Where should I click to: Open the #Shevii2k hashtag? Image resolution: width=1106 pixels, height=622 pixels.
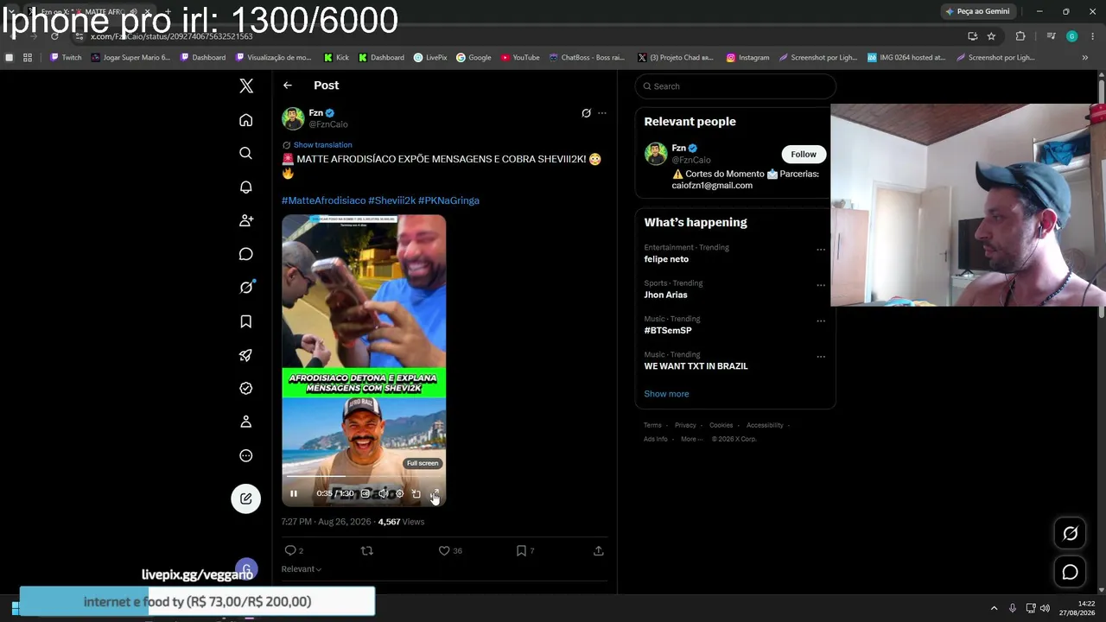(x=392, y=200)
